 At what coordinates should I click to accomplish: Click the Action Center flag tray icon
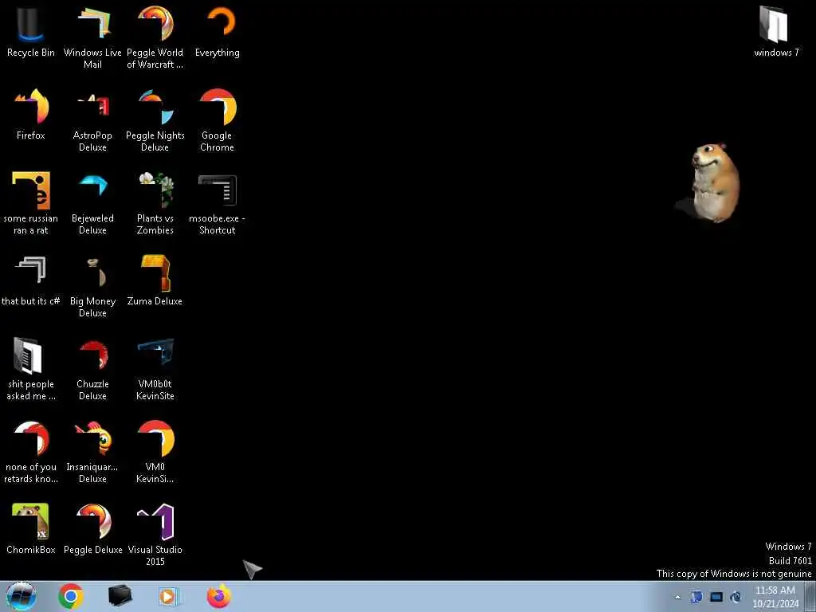click(696, 598)
